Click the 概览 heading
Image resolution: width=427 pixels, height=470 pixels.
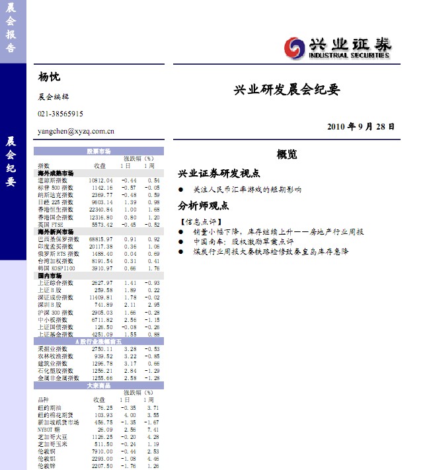[287, 155]
